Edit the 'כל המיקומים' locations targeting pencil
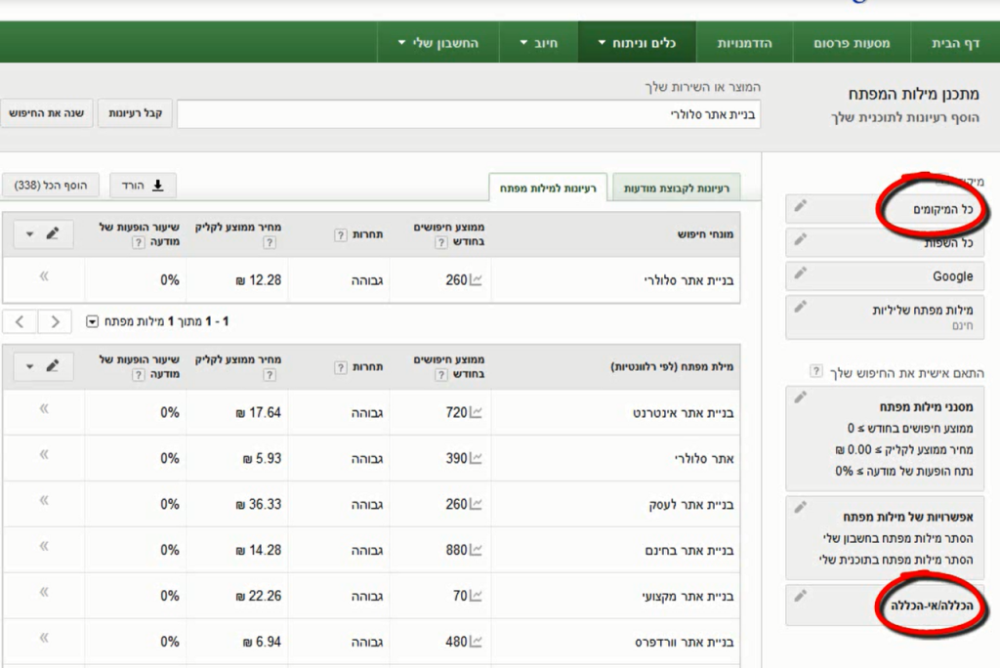 click(801, 205)
